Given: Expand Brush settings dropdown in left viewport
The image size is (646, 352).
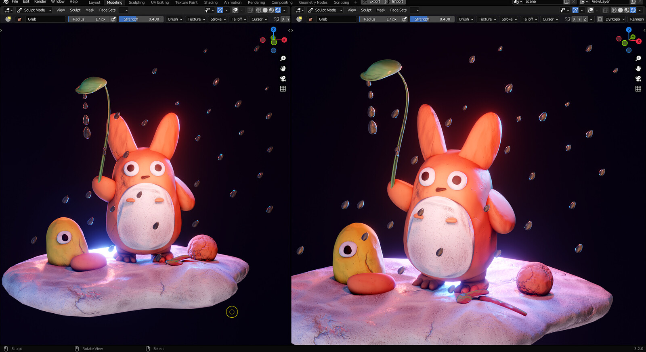Looking at the screenshot, I should point(175,19).
